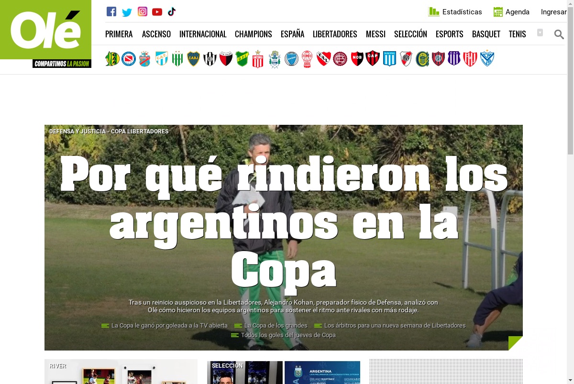Expand more sections with the nav arrow
This screenshot has width=574, height=384.
(x=540, y=33)
